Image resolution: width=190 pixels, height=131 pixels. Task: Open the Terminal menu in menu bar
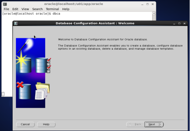[52, 9]
